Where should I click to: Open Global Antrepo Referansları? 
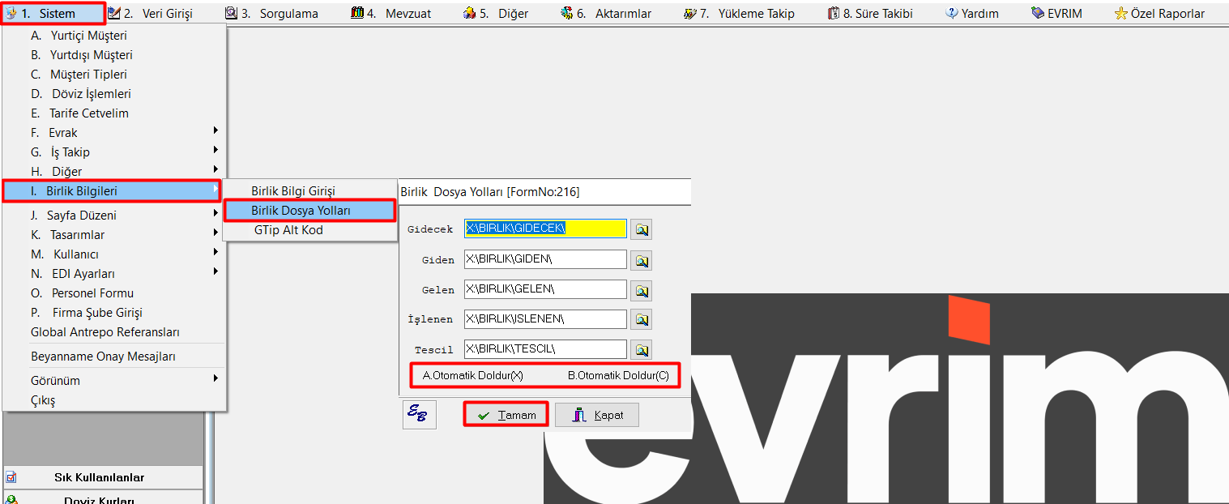[x=114, y=332]
